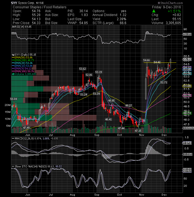The height and width of the screenshot is (197, 194).
Task: Click the Annual Dividend 1.32 value
Action: click(123, 15)
